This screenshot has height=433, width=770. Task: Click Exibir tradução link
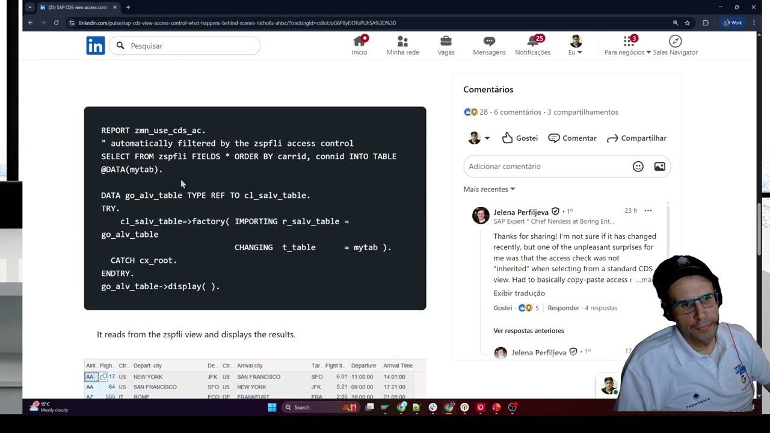[x=519, y=293]
